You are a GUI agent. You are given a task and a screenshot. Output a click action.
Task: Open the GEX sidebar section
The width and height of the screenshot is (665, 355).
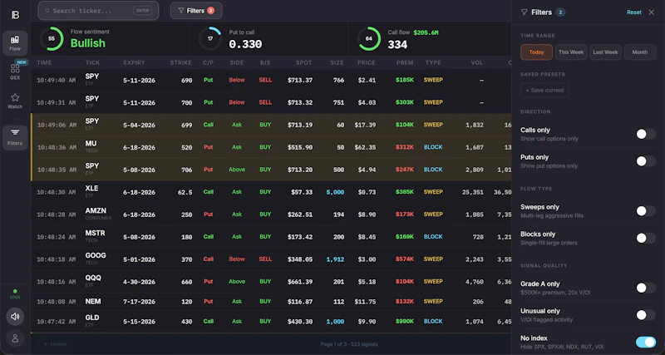tap(15, 71)
